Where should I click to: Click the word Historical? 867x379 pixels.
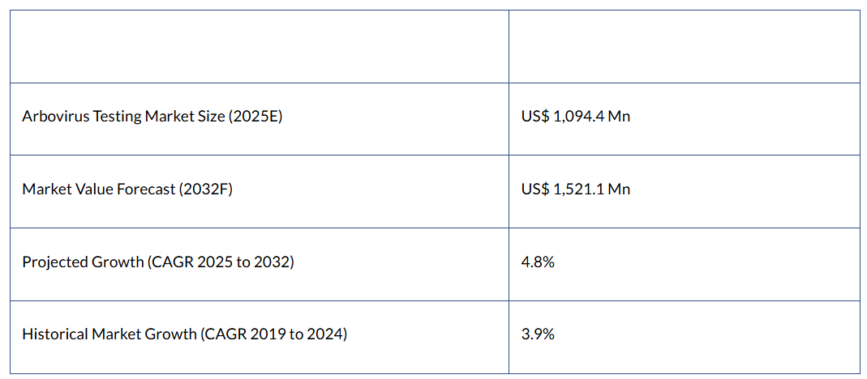pyautogui.click(x=55, y=334)
